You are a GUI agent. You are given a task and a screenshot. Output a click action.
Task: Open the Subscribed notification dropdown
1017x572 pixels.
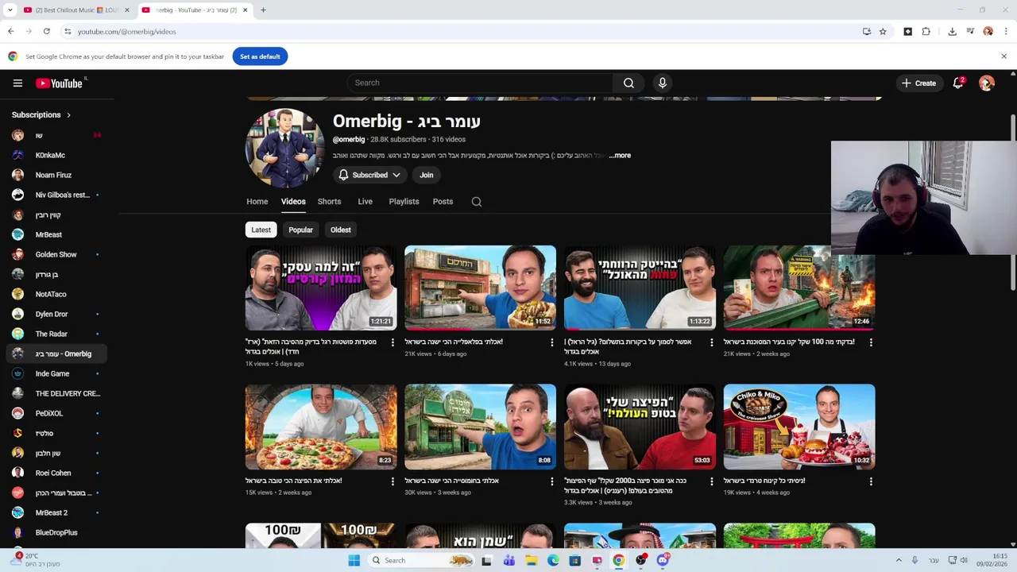click(x=369, y=175)
